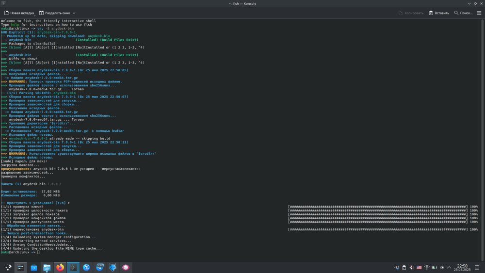The image size is (485, 273).
Task: Open the clipboard tray icon
Action: click(x=404, y=268)
